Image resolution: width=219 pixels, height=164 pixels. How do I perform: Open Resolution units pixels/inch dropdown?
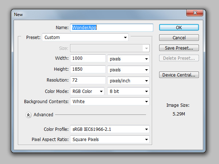[128, 81]
